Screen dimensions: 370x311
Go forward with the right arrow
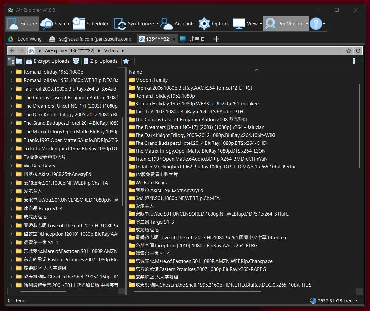(x=21, y=51)
